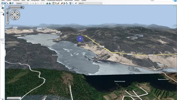Open the Справка menu

click(x=84, y=1)
